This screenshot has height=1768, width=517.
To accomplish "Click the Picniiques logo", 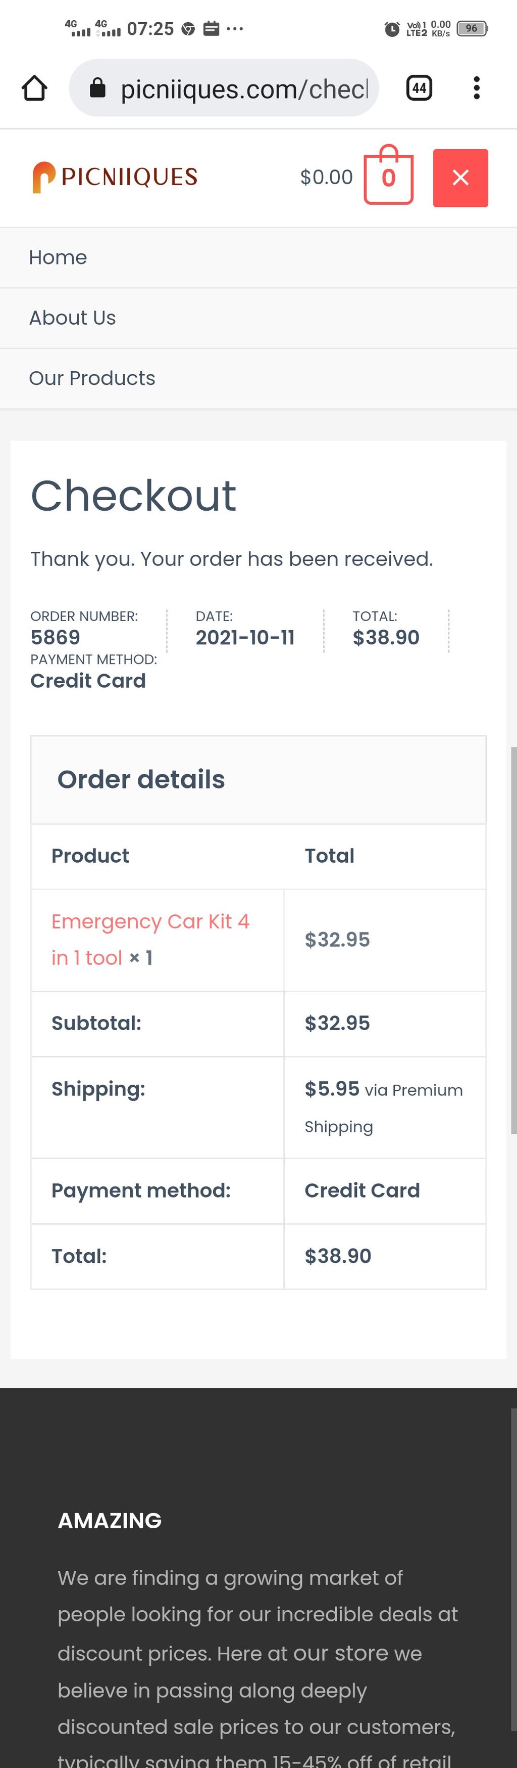I will (115, 177).
